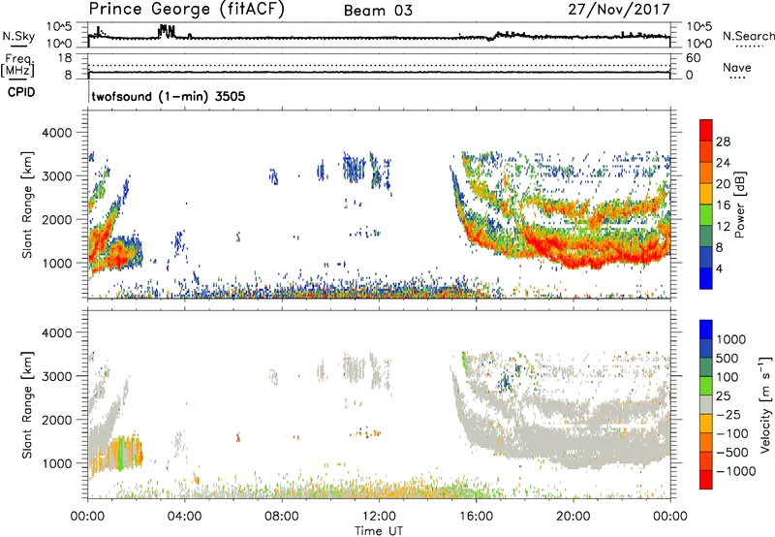The height and width of the screenshot is (537, 775).
Task: Select the '12' label on the power colorbar
Action: click(x=723, y=227)
